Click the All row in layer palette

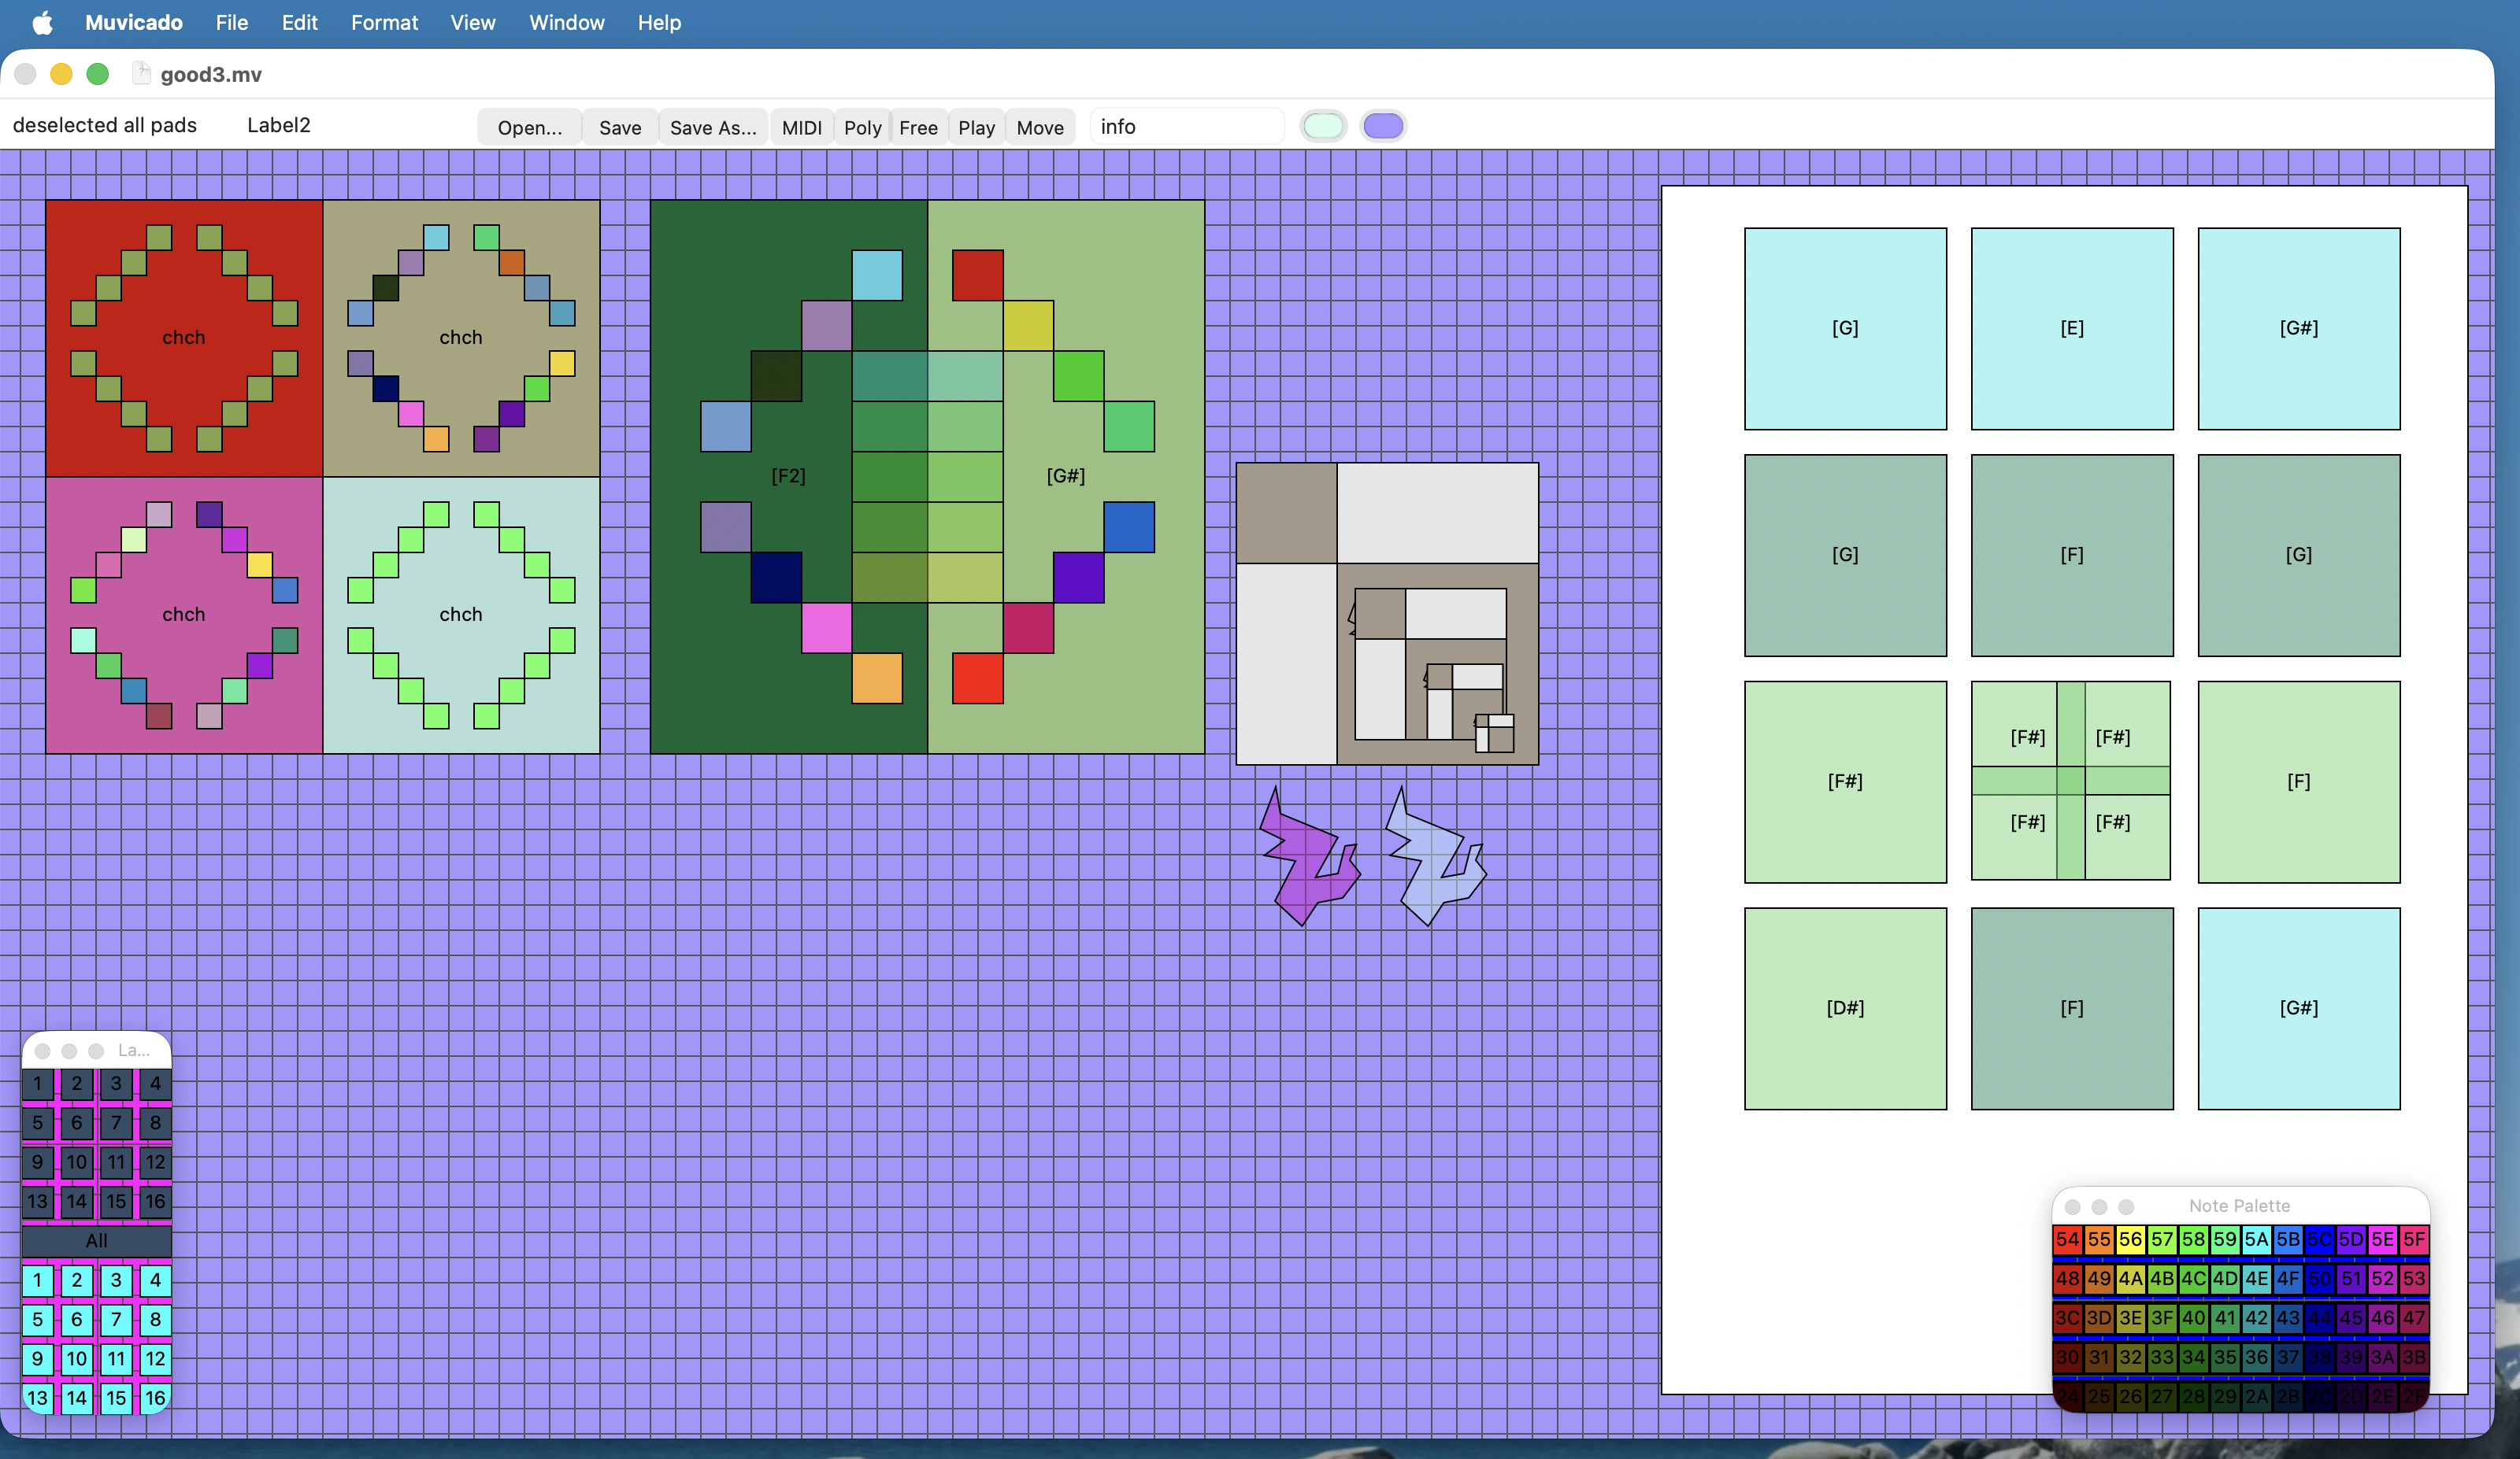(x=96, y=1240)
